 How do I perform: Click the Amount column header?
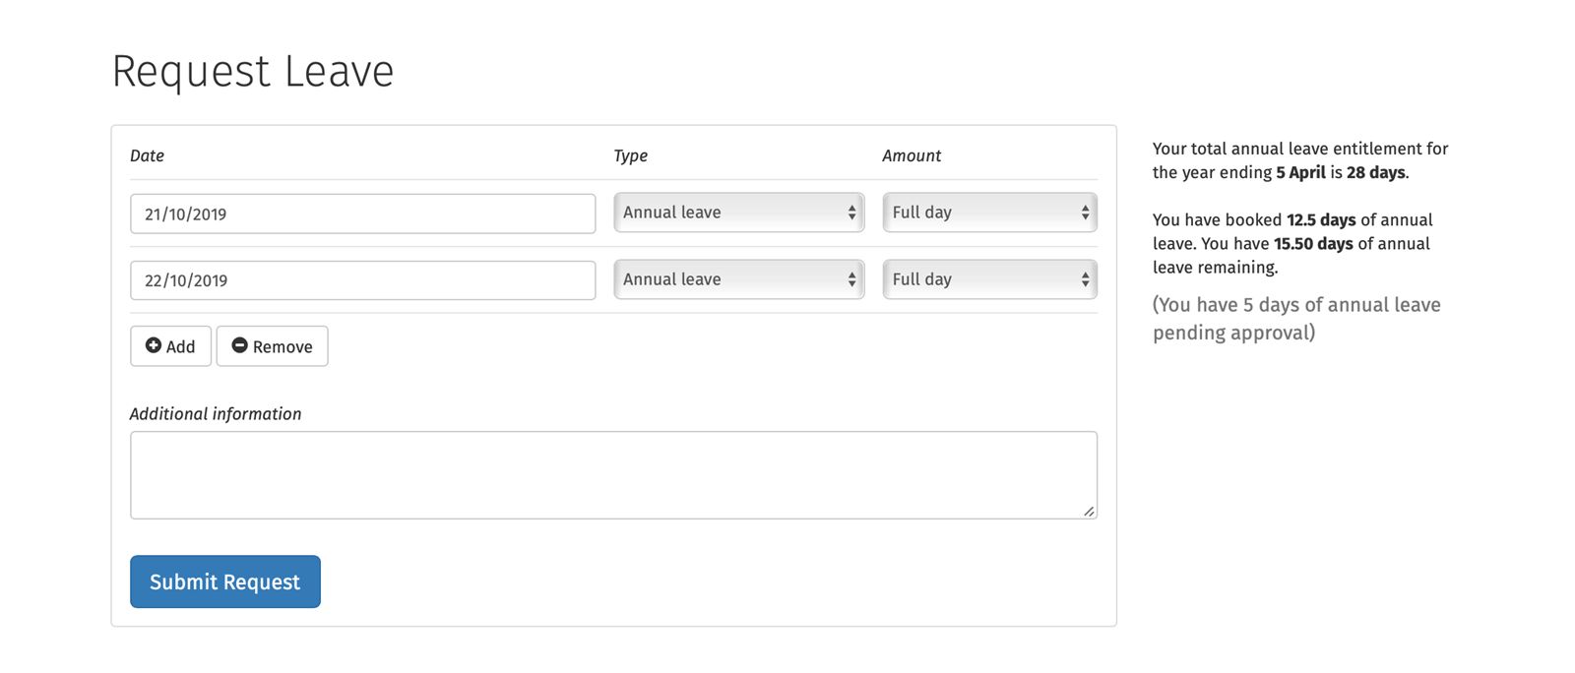911,155
